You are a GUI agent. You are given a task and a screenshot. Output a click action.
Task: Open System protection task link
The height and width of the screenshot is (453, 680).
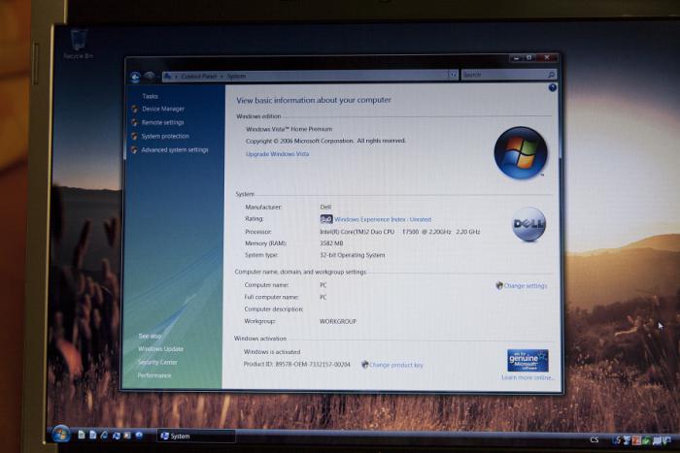[165, 136]
